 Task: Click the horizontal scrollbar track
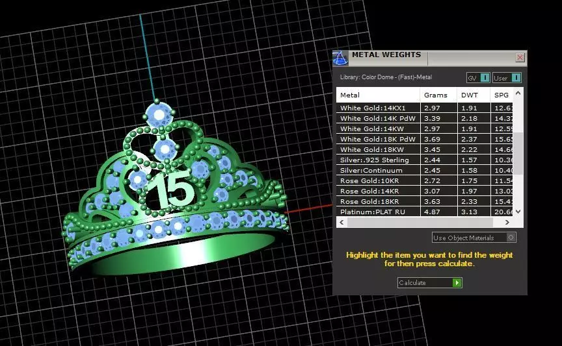(x=424, y=222)
